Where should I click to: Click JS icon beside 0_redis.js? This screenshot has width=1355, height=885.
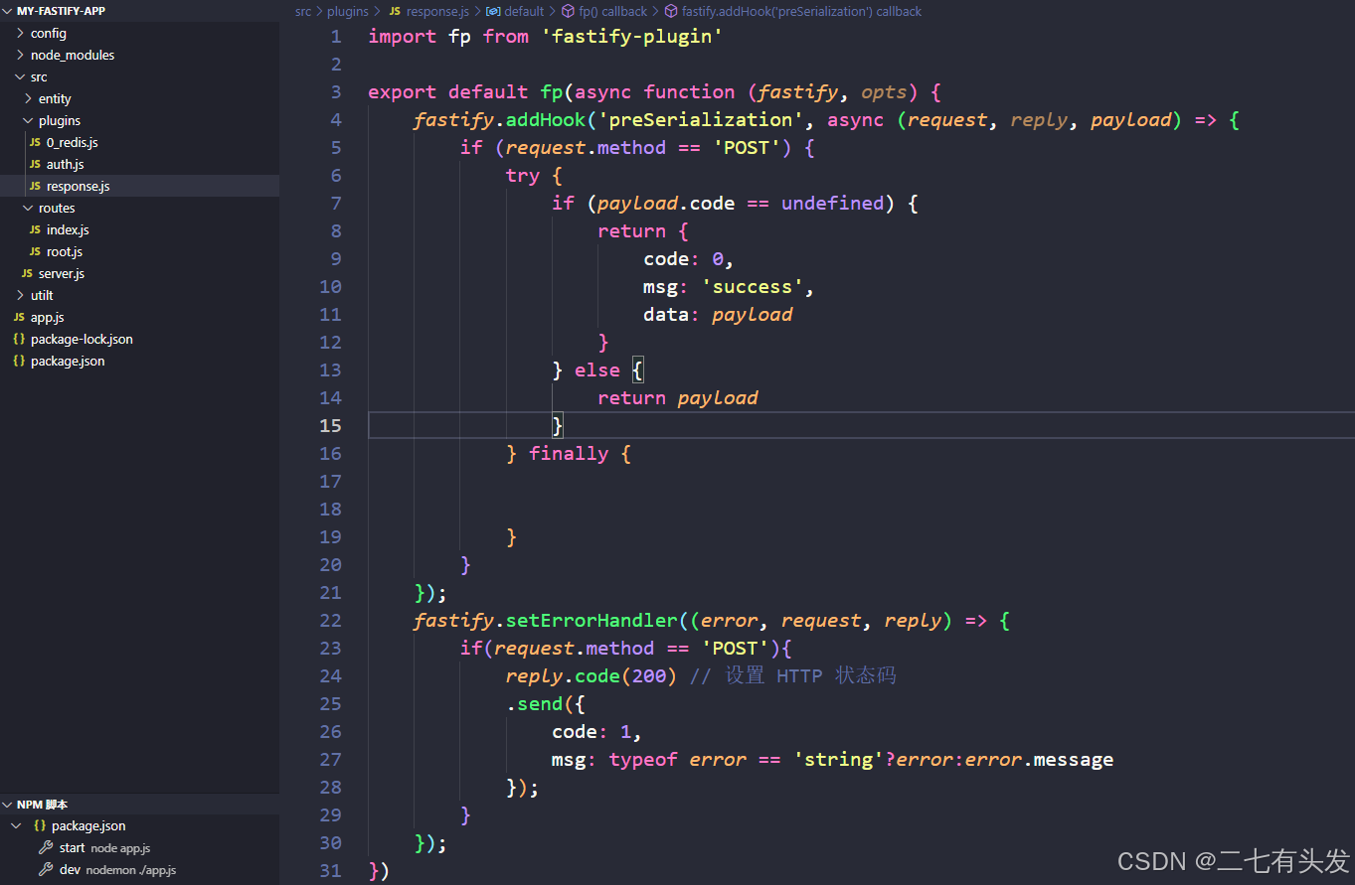pyautogui.click(x=35, y=142)
